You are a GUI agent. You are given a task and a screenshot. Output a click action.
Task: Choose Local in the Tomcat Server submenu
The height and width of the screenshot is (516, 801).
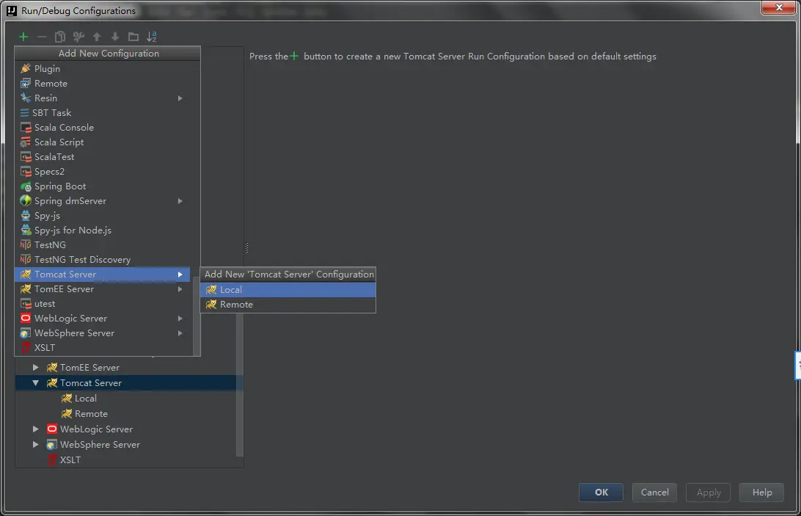click(288, 289)
